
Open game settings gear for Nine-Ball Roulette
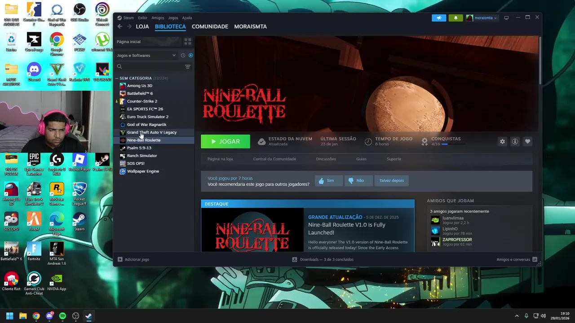pyautogui.click(x=502, y=141)
